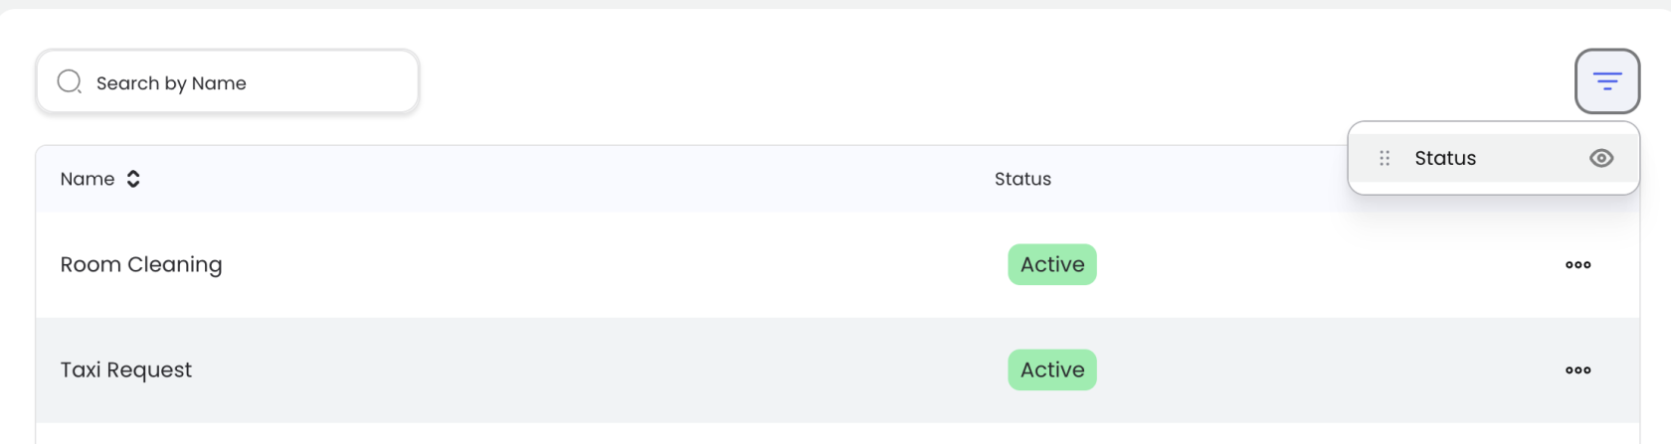This screenshot has width=1671, height=444.
Task: Open Taxi Request's three-dot actions menu
Action: pos(1578,370)
